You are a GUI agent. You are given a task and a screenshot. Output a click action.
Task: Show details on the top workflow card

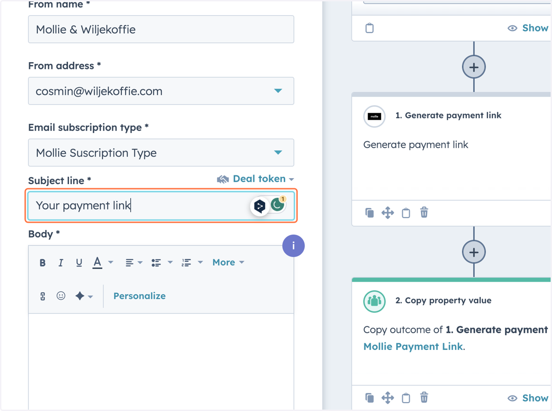528,28
